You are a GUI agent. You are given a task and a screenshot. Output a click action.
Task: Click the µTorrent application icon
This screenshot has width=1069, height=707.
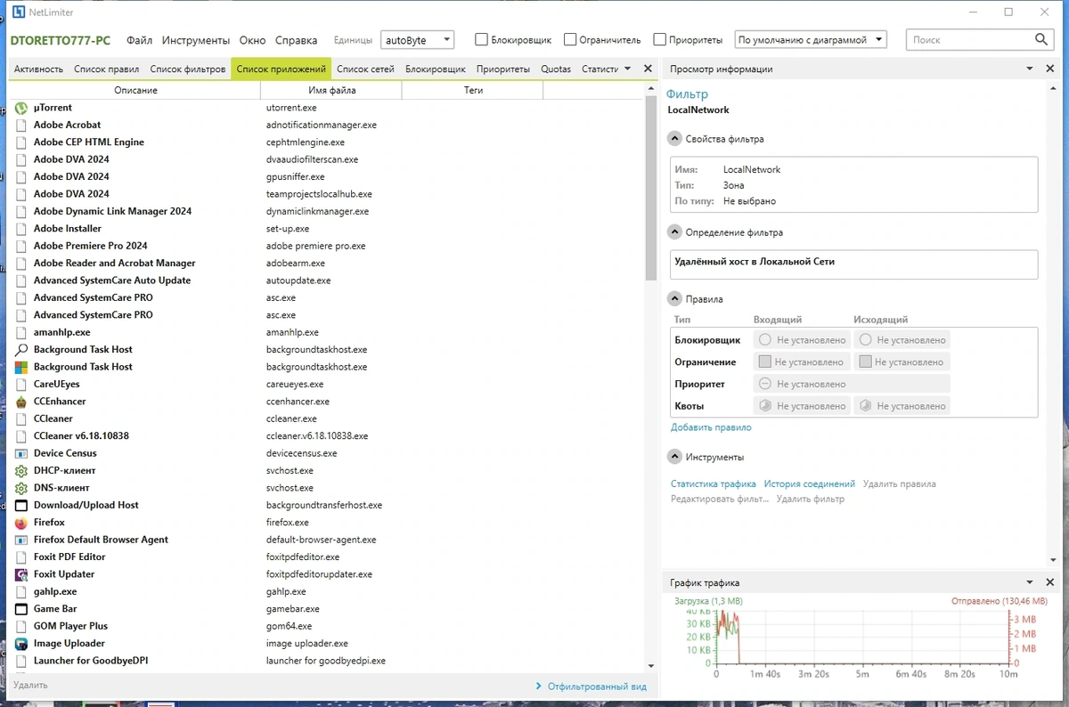(21, 108)
